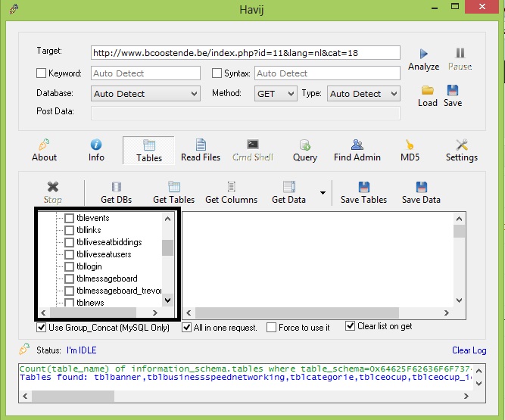Click right arrow of table list horizontal scrollbar

point(155,313)
